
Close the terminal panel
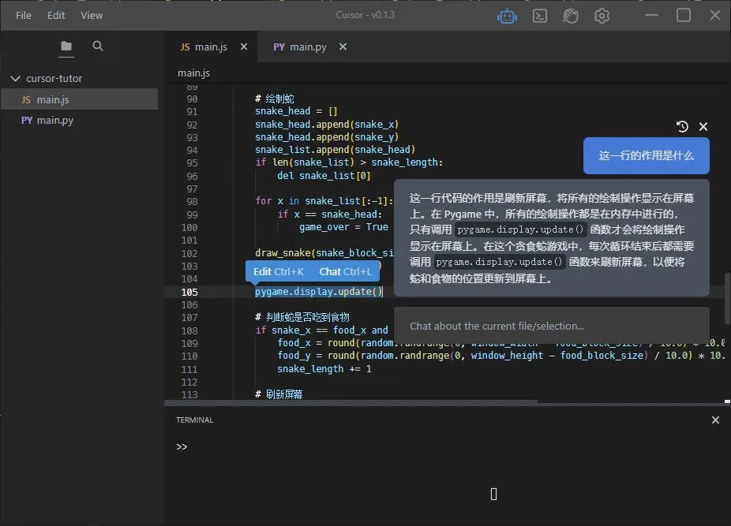pos(715,420)
